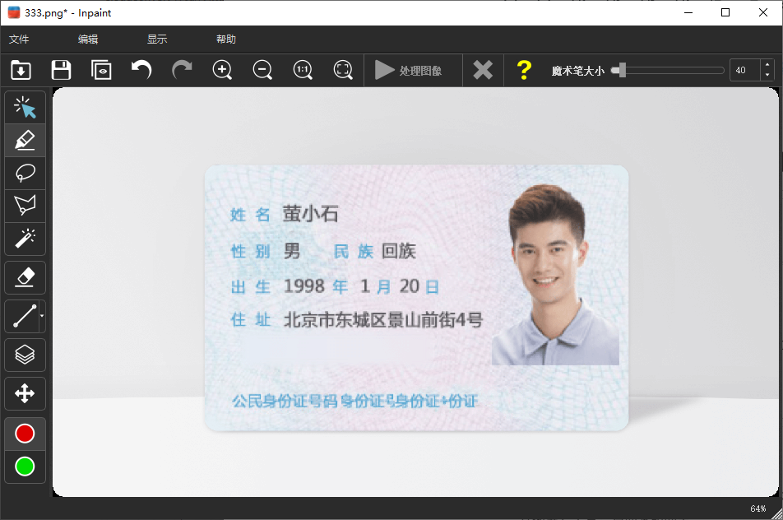Click the birth year 1998 on card

(304, 286)
